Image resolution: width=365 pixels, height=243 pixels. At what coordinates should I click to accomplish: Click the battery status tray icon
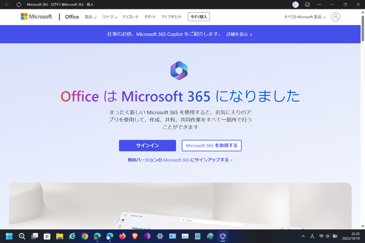335,236
